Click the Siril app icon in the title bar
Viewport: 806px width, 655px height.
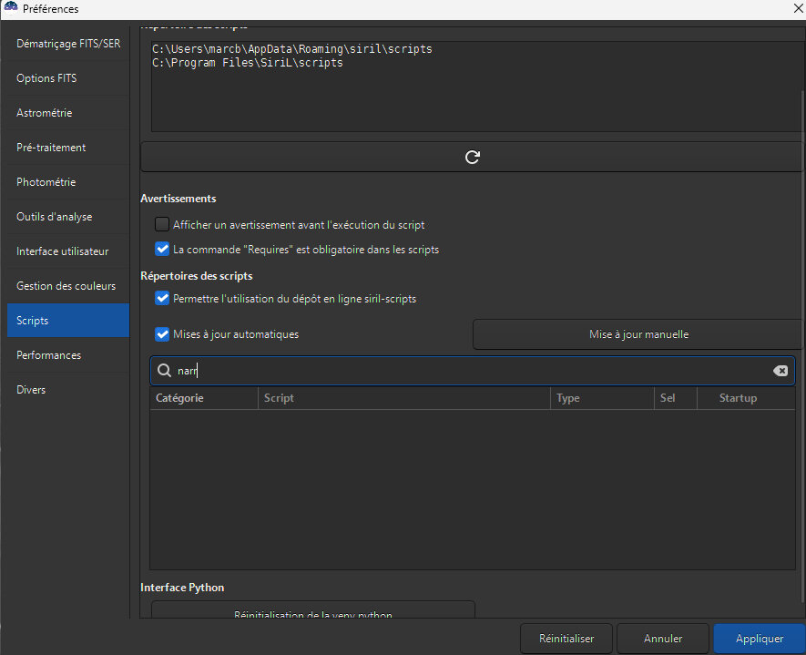(x=10, y=8)
